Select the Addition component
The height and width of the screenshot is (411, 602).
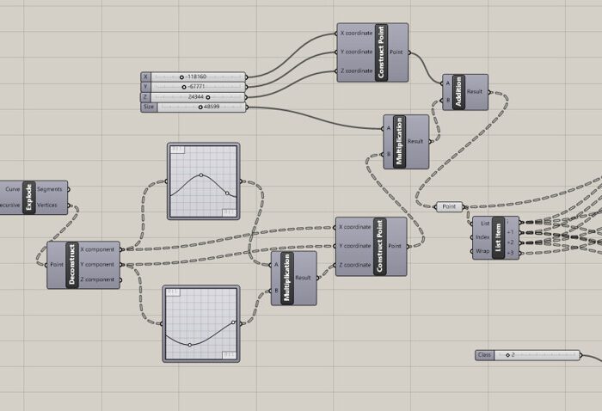click(x=458, y=92)
